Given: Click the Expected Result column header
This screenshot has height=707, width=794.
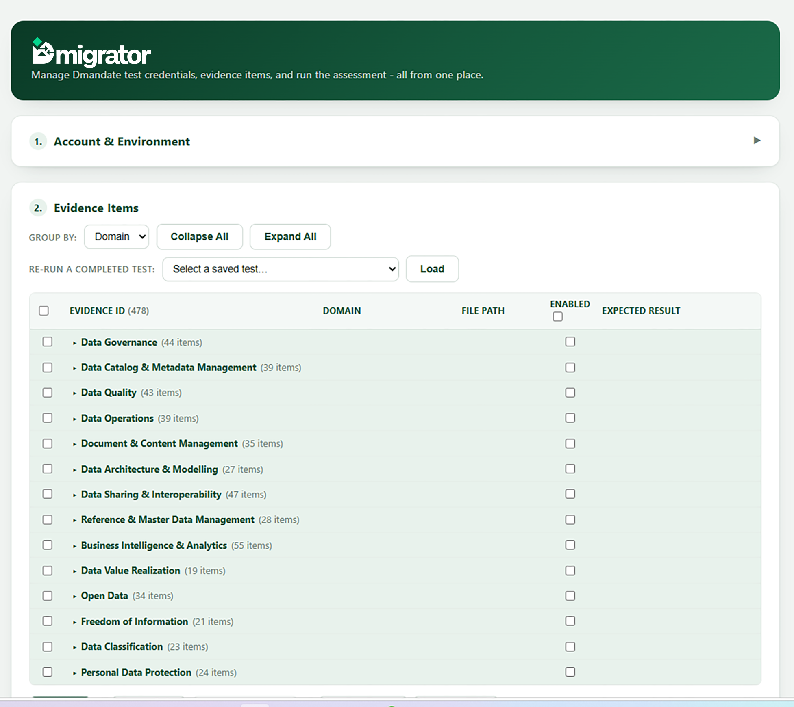Looking at the screenshot, I should pyautogui.click(x=641, y=311).
